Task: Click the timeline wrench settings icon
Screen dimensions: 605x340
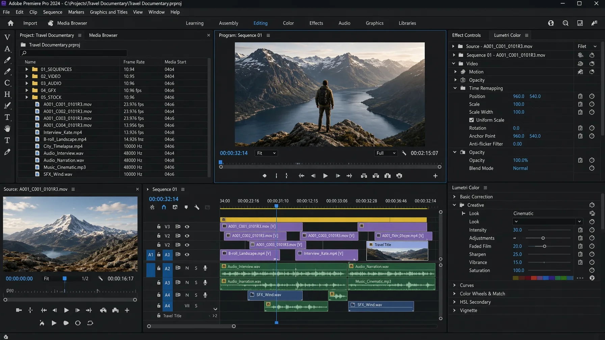Action: point(197,207)
